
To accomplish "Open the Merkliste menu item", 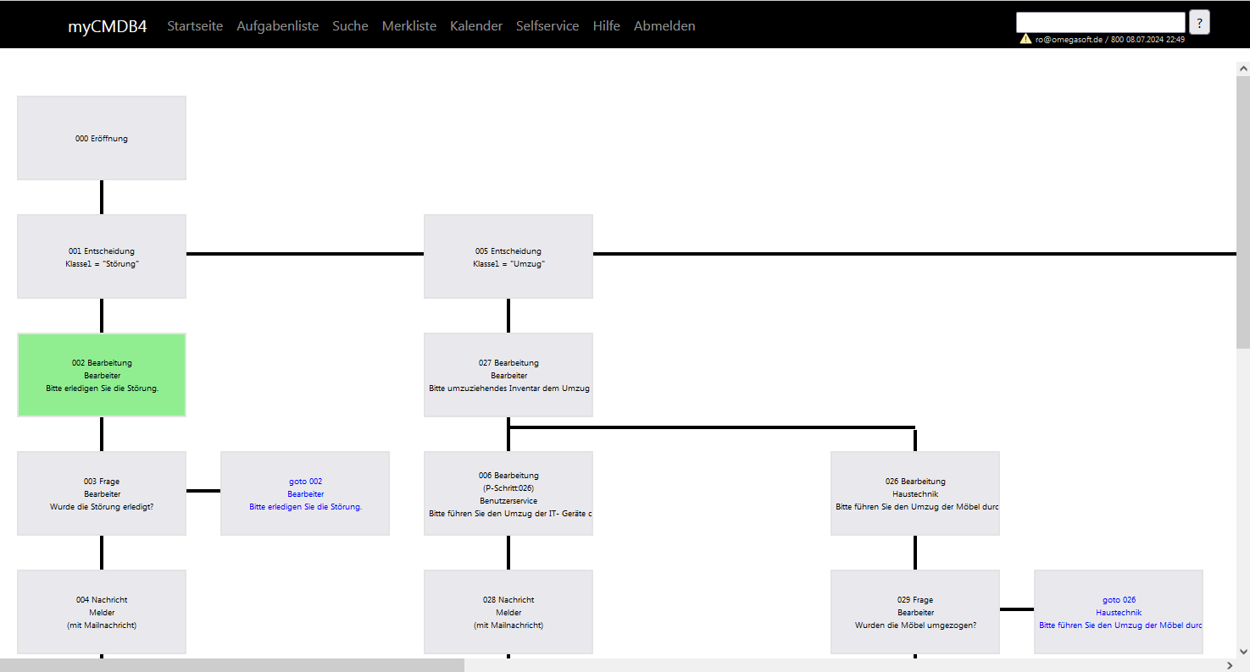I will (409, 26).
